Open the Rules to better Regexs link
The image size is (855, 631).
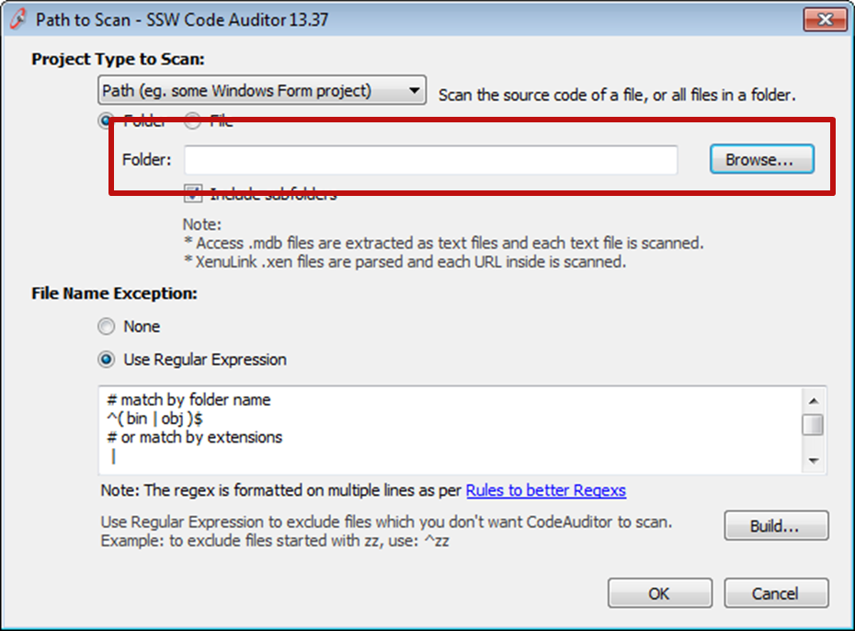[546, 490]
